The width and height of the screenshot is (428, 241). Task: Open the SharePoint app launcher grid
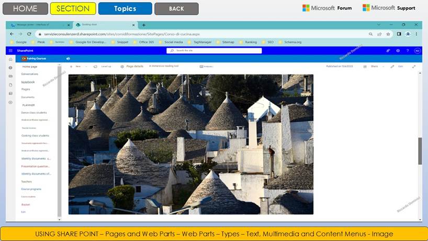[10, 51]
